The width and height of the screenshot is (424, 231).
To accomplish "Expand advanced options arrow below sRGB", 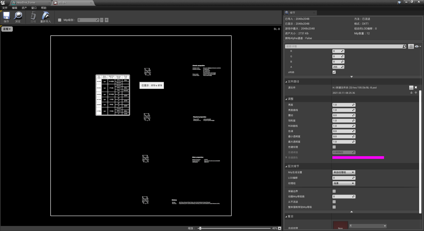I will [x=351, y=77].
